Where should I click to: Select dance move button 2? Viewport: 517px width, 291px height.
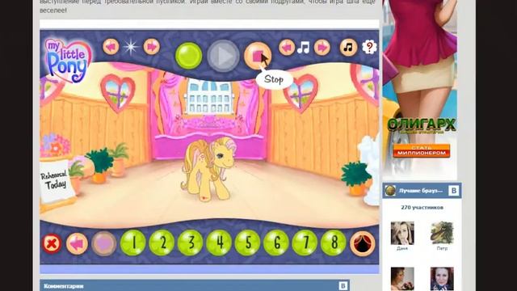162,242
